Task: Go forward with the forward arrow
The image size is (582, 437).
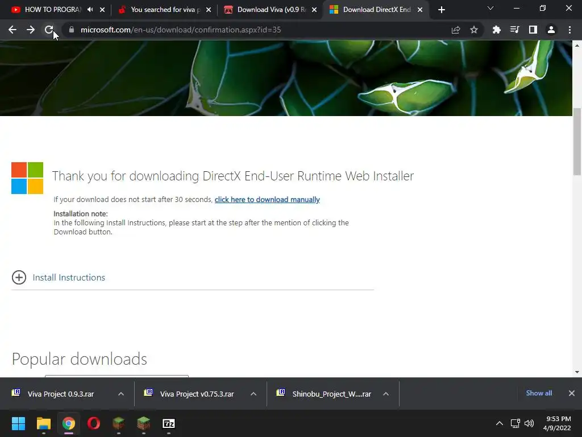Action: click(31, 30)
